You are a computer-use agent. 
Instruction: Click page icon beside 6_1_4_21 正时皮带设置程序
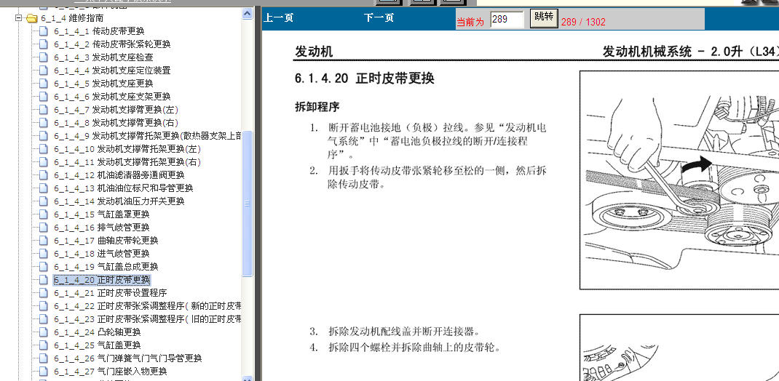coord(44,293)
